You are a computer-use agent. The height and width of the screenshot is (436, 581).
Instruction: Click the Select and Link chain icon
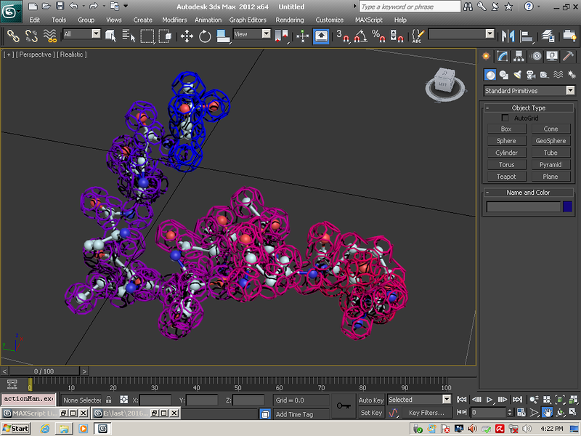[12, 36]
